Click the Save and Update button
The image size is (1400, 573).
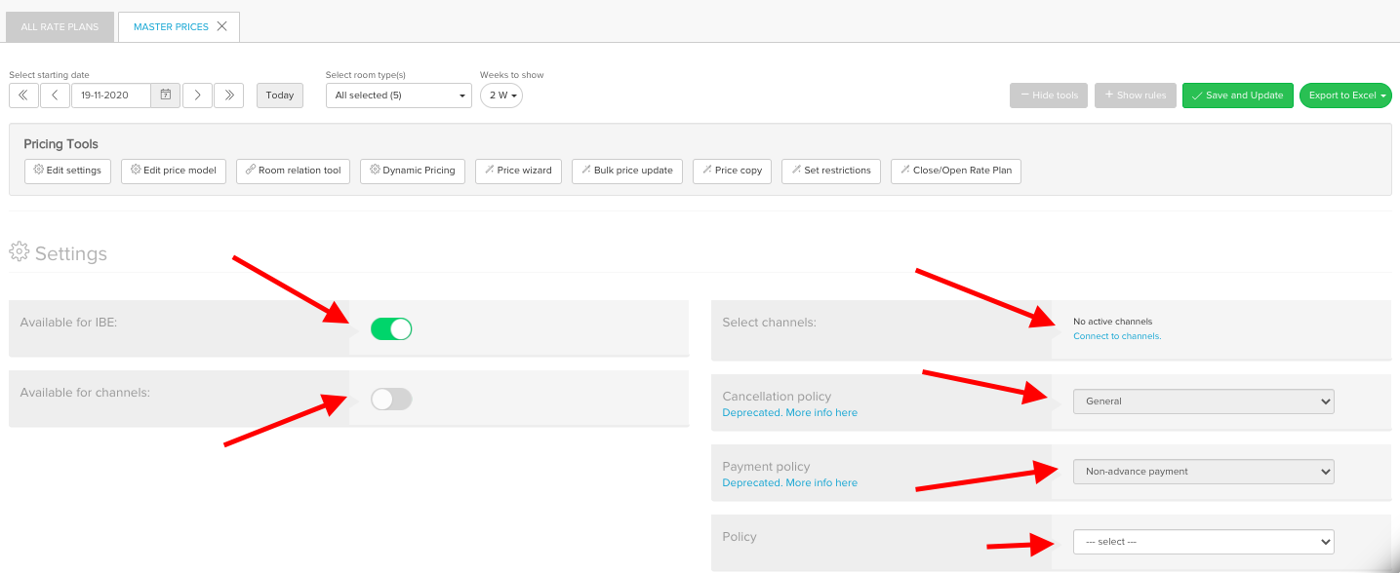click(x=1237, y=95)
